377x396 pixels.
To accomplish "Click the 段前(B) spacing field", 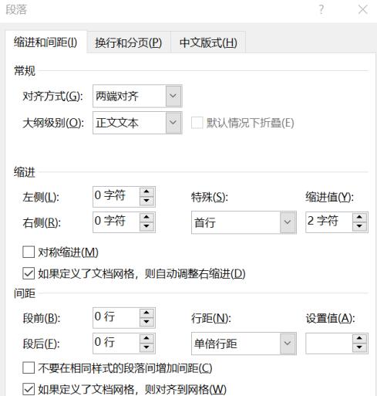I will 116,318.
